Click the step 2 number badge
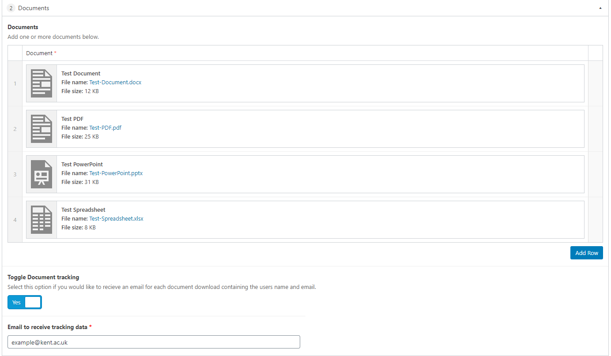This screenshot has width=611, height=356. click(x=11, y=8)
